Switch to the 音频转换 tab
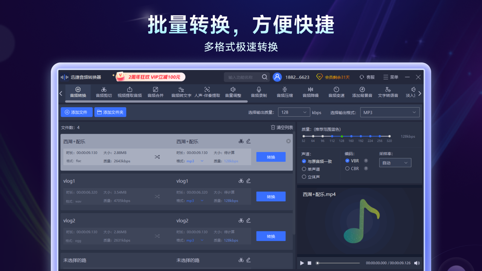Screen dimensions: 482x271 78,92
